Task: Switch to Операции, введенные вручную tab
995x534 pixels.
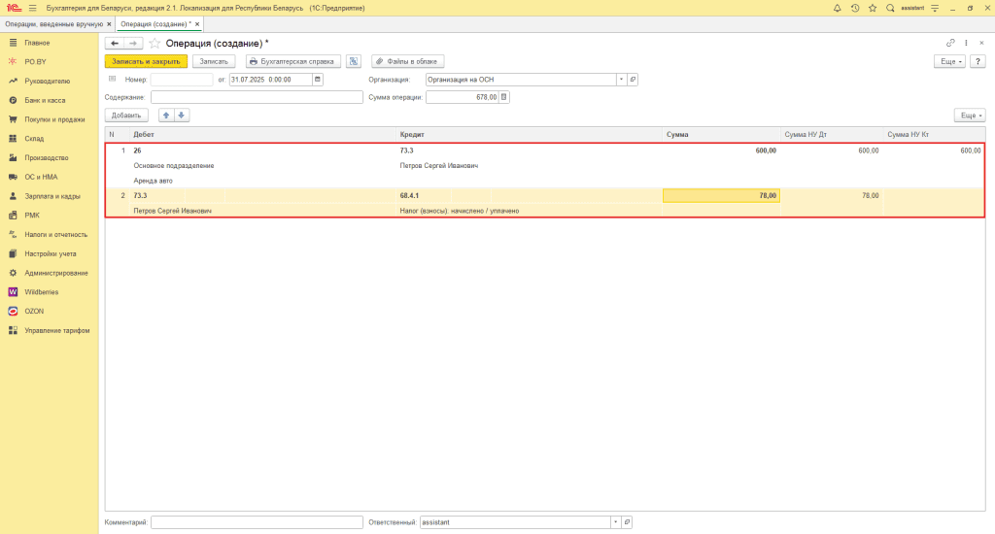Action: [52, 23]
